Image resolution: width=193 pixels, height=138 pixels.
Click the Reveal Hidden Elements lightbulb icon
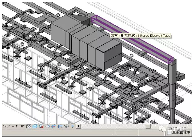click(x=73, y=126)
